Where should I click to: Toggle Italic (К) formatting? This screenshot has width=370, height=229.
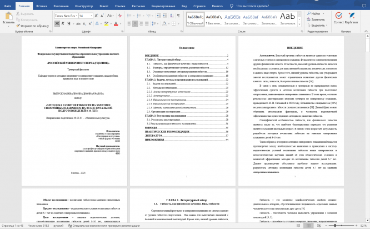pyautogui.click(x=63, y=23)
